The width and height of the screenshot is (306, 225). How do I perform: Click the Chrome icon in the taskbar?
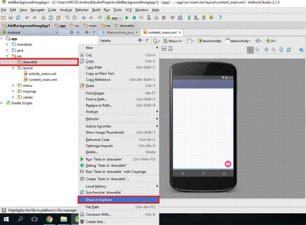[x=49, y=219]
